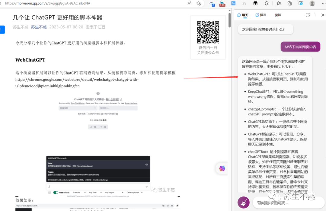The height and width of the screenshot is (211, 326).
Task: Expand the Any time dropdown
Action: [x=95, y=193]
